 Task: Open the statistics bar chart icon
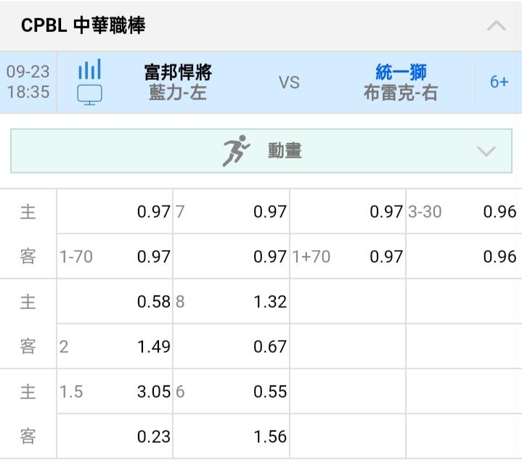89,69
